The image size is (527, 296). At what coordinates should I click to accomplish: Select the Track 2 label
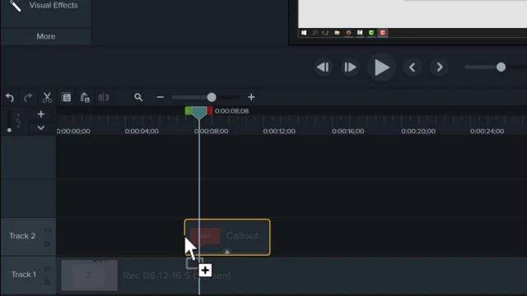22,236
